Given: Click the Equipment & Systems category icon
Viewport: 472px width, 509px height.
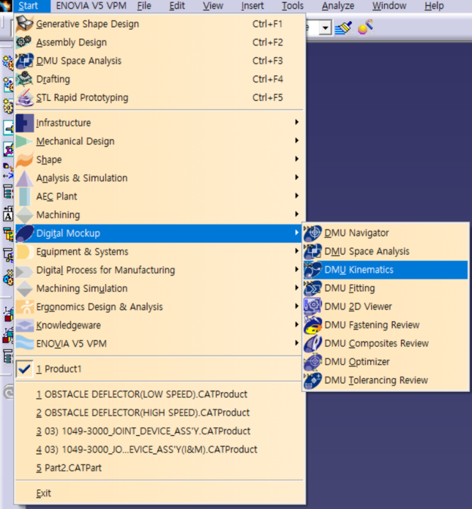Looking at the screenshot, I should pos(24,252).
